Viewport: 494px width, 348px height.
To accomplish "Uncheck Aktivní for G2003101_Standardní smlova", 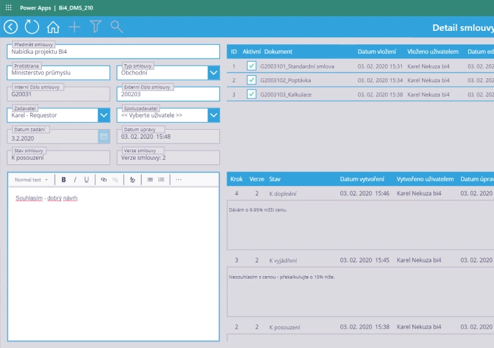I will click(x=252, y=66).
